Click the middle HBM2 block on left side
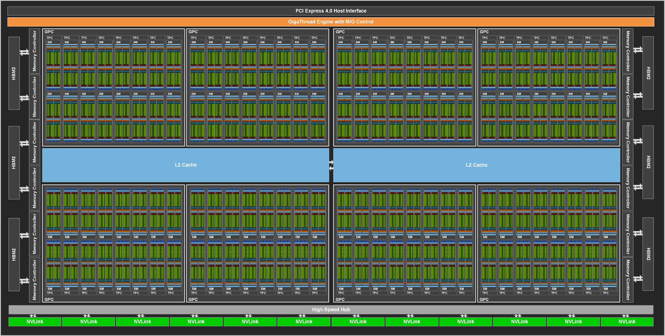665x336 pixels. pos(14,162)
